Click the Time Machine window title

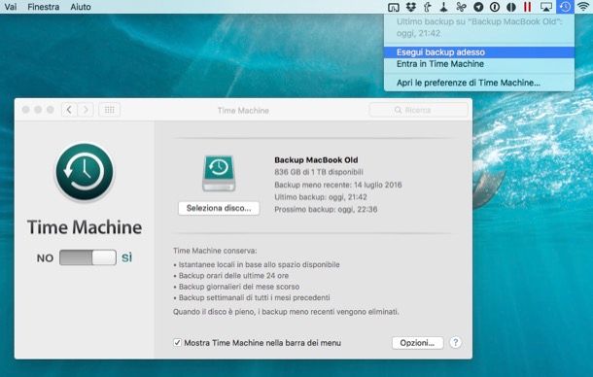coord(243,111)
